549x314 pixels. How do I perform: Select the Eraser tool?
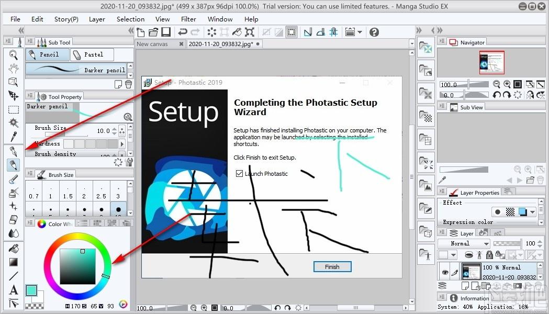[13, 220]
